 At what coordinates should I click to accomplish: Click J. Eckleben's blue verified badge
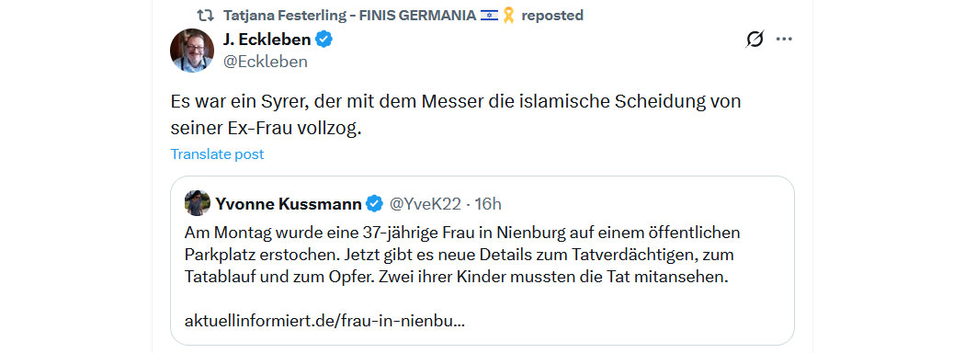[x=324, y=40]
